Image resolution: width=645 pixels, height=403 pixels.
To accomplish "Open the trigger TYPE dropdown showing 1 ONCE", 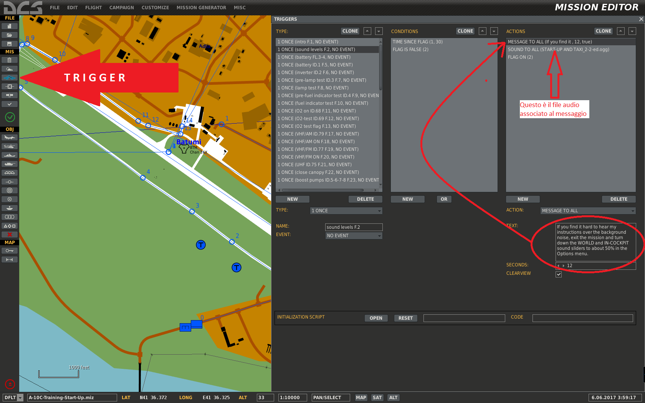I will (x=346, y=211).
